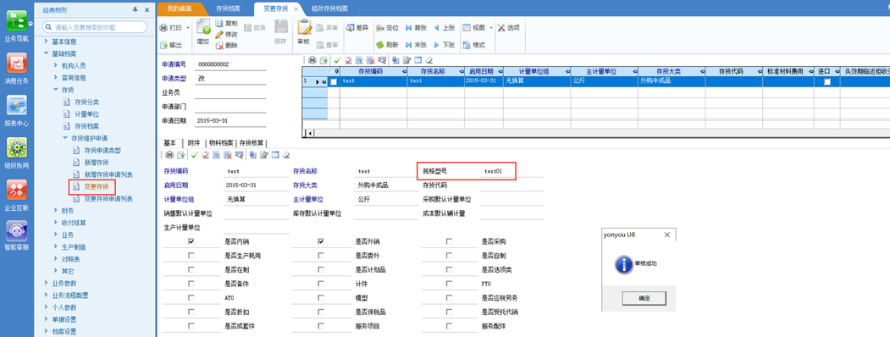
Task: Open 变更存货申请列表 in the tree
Action: click(108, 199)
